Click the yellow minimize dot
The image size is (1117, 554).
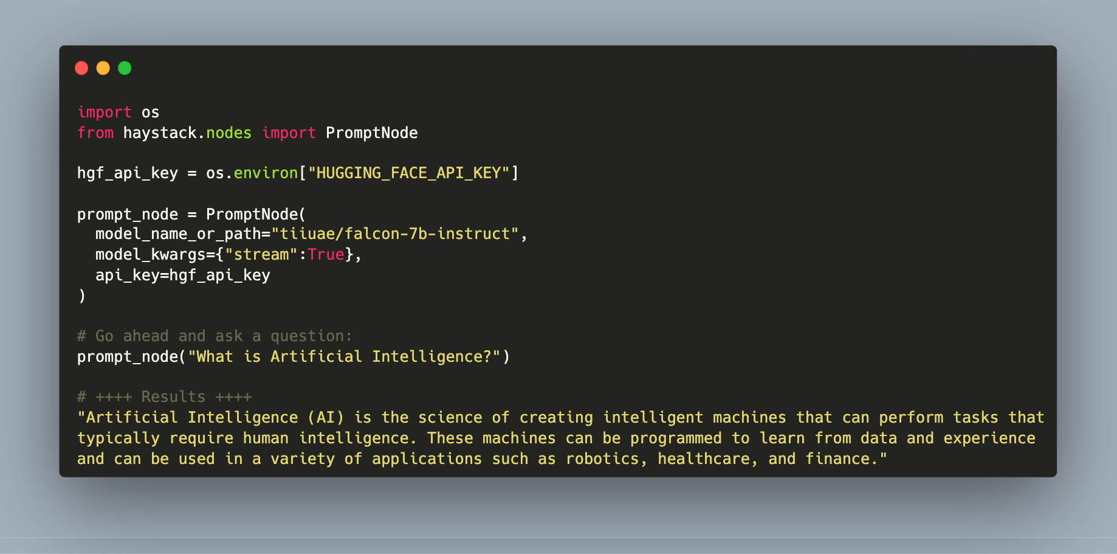103,68
